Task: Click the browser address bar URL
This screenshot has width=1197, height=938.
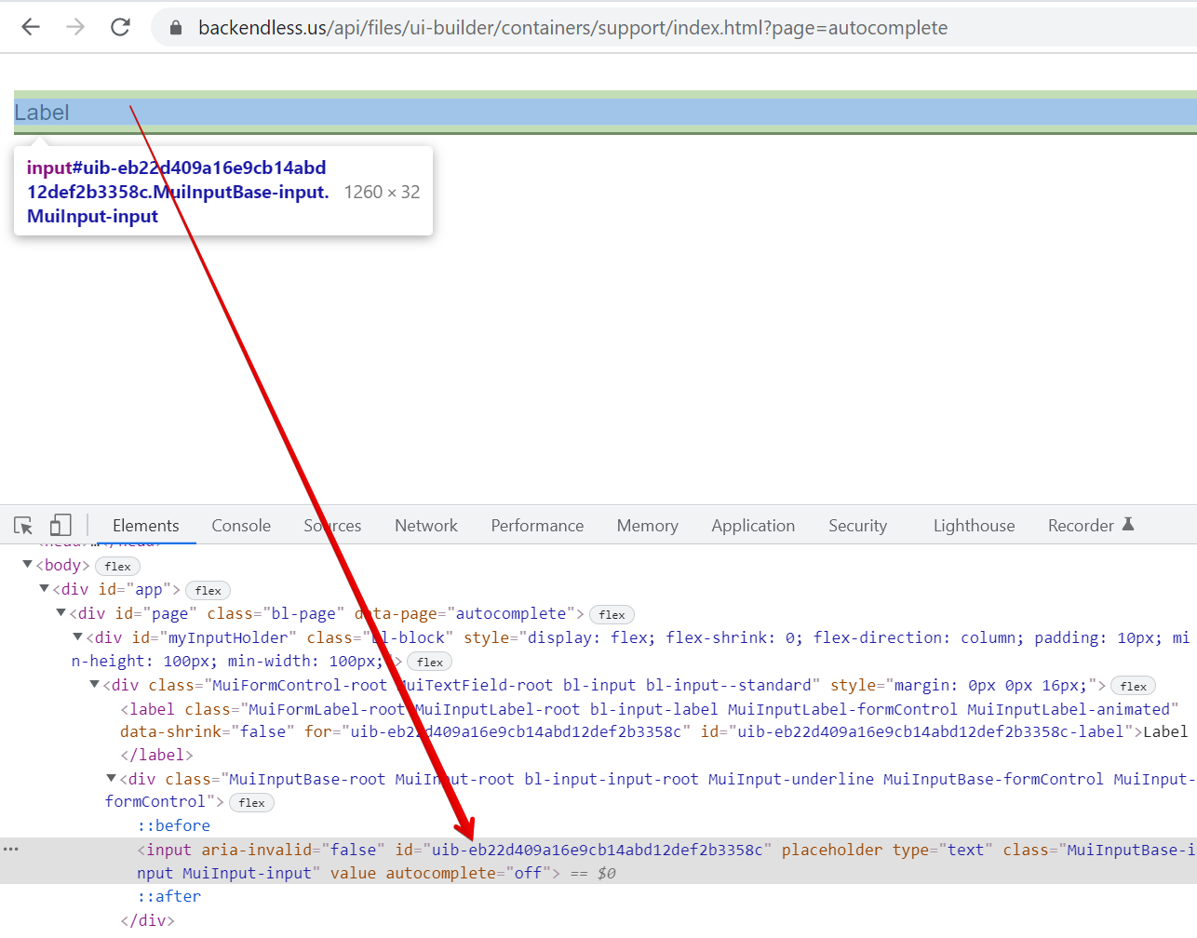Action: (x=572, y=28)
